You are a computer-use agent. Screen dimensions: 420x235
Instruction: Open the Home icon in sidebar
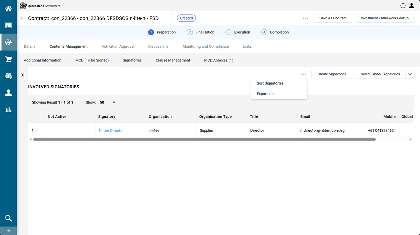9,9
